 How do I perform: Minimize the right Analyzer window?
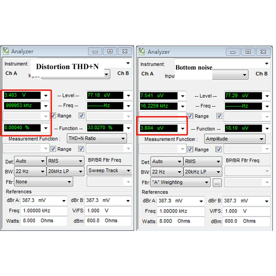(233, 52)
